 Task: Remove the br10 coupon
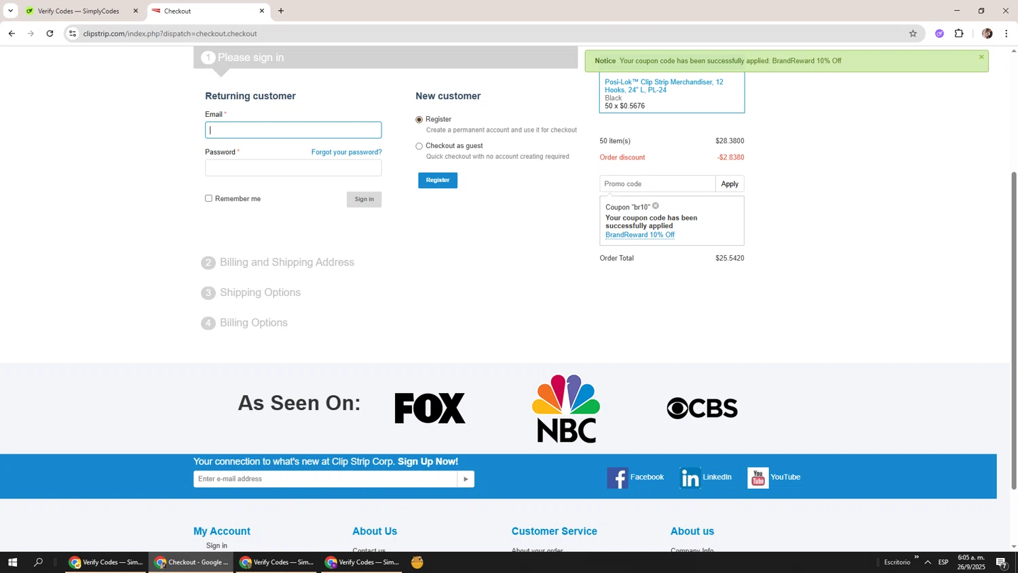(656, 206)
